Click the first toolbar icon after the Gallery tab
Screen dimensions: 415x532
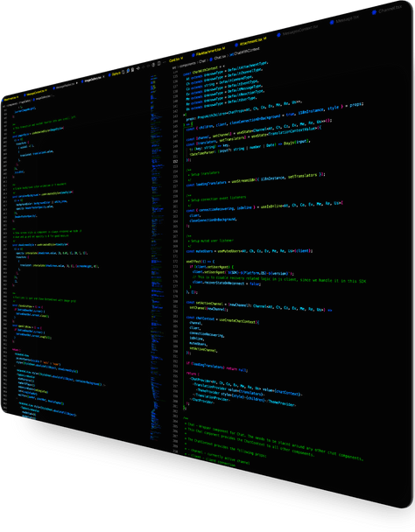coord(123,73)
